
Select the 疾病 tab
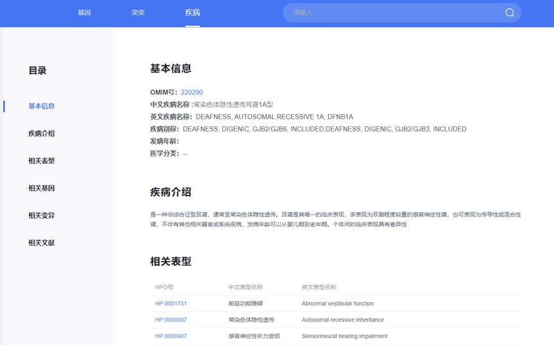193,13
